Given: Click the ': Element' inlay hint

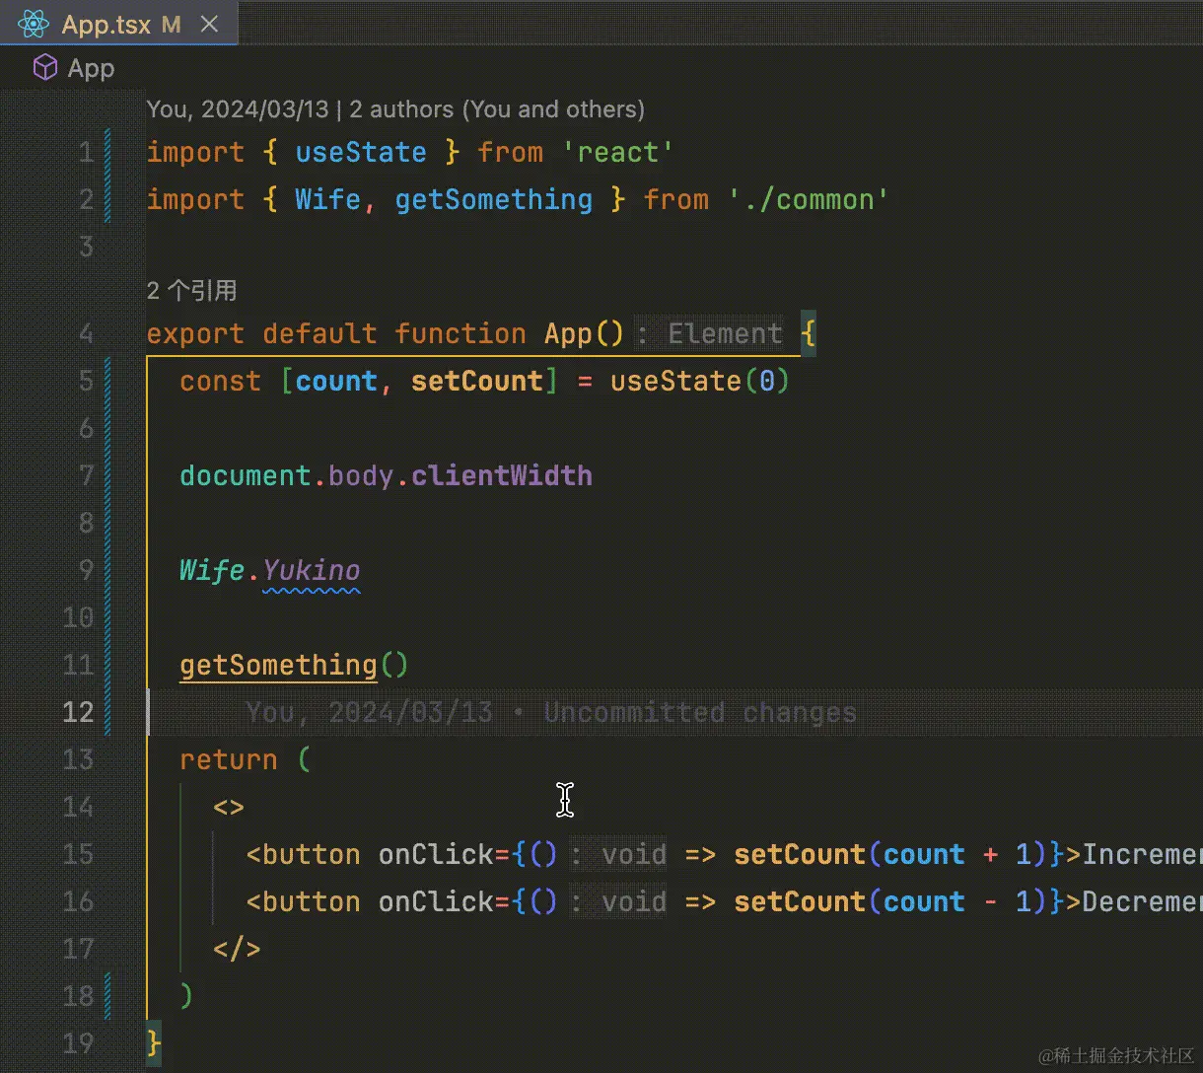Looking at the screenshot, I should pos(710,333).
